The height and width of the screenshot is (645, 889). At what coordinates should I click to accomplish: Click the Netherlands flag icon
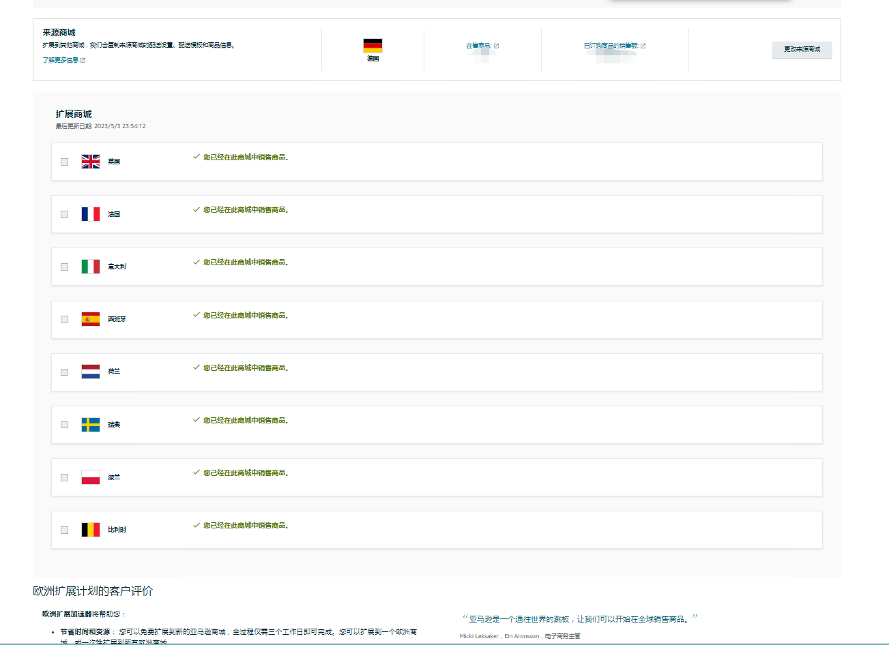91,372
